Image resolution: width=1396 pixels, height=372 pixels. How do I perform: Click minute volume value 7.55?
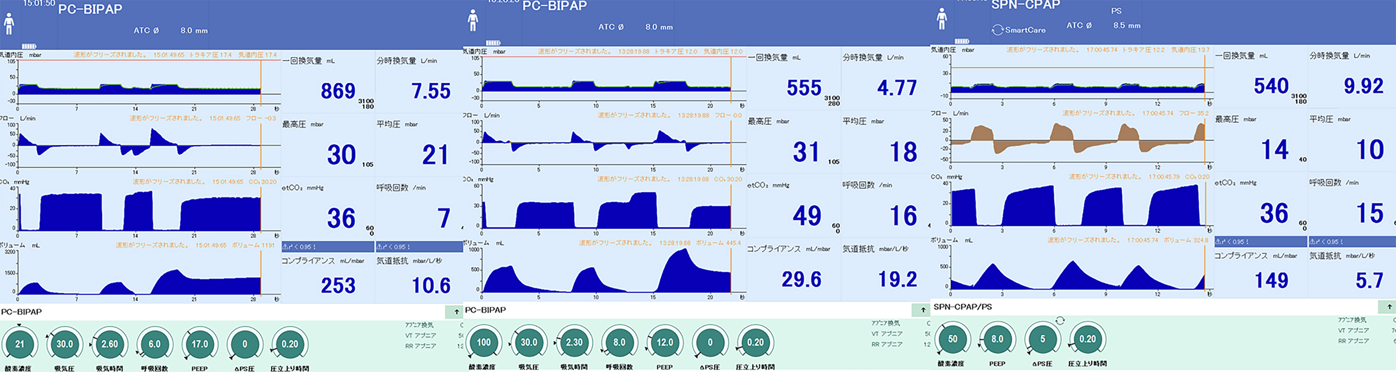(431, 91)
